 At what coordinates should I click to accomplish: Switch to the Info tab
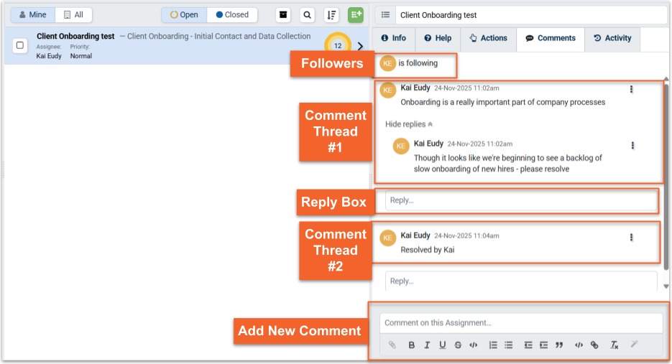(393, 38)
